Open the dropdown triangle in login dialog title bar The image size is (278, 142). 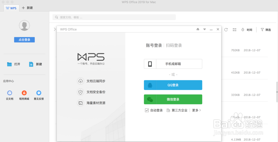(205, 29)
